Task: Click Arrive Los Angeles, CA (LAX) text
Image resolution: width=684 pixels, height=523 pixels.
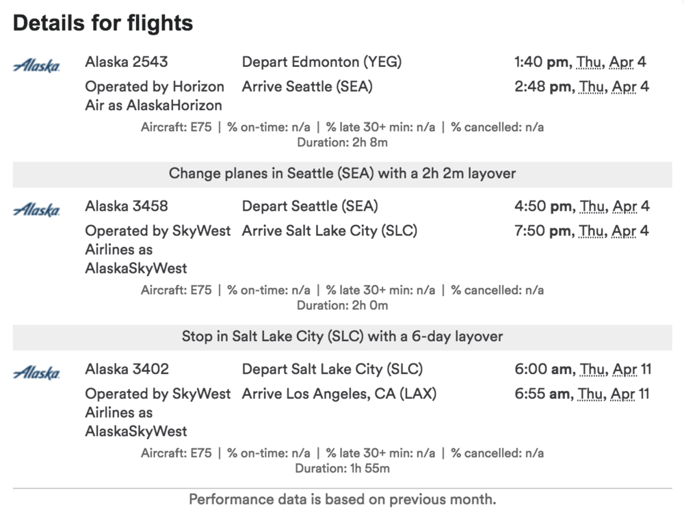Action: click(339, 394)
